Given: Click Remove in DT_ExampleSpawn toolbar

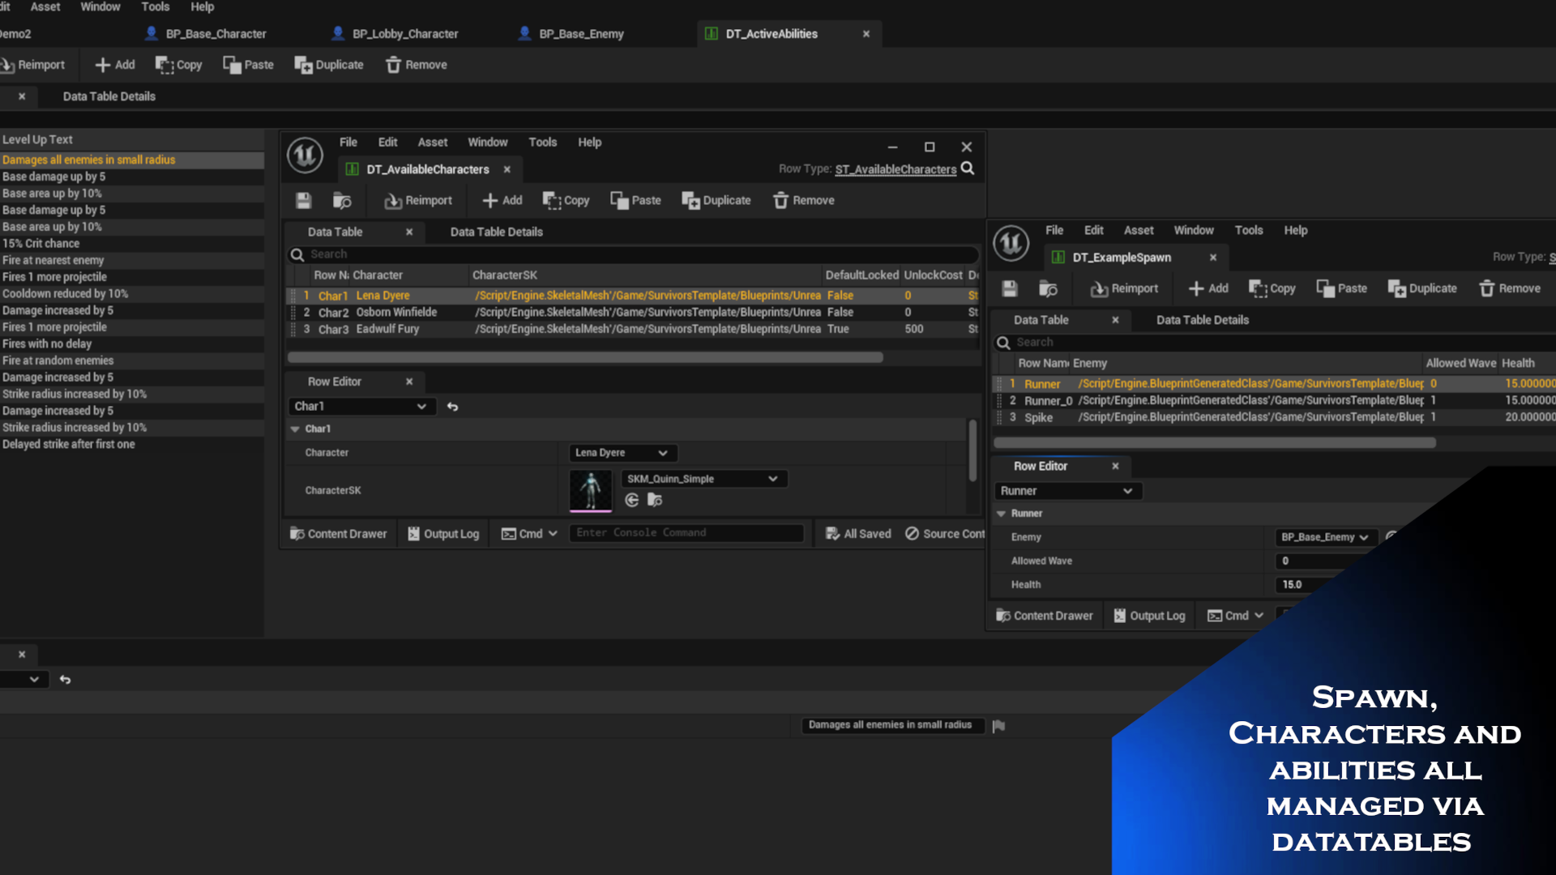Looking at the screenshot, I should [1509, 288].
